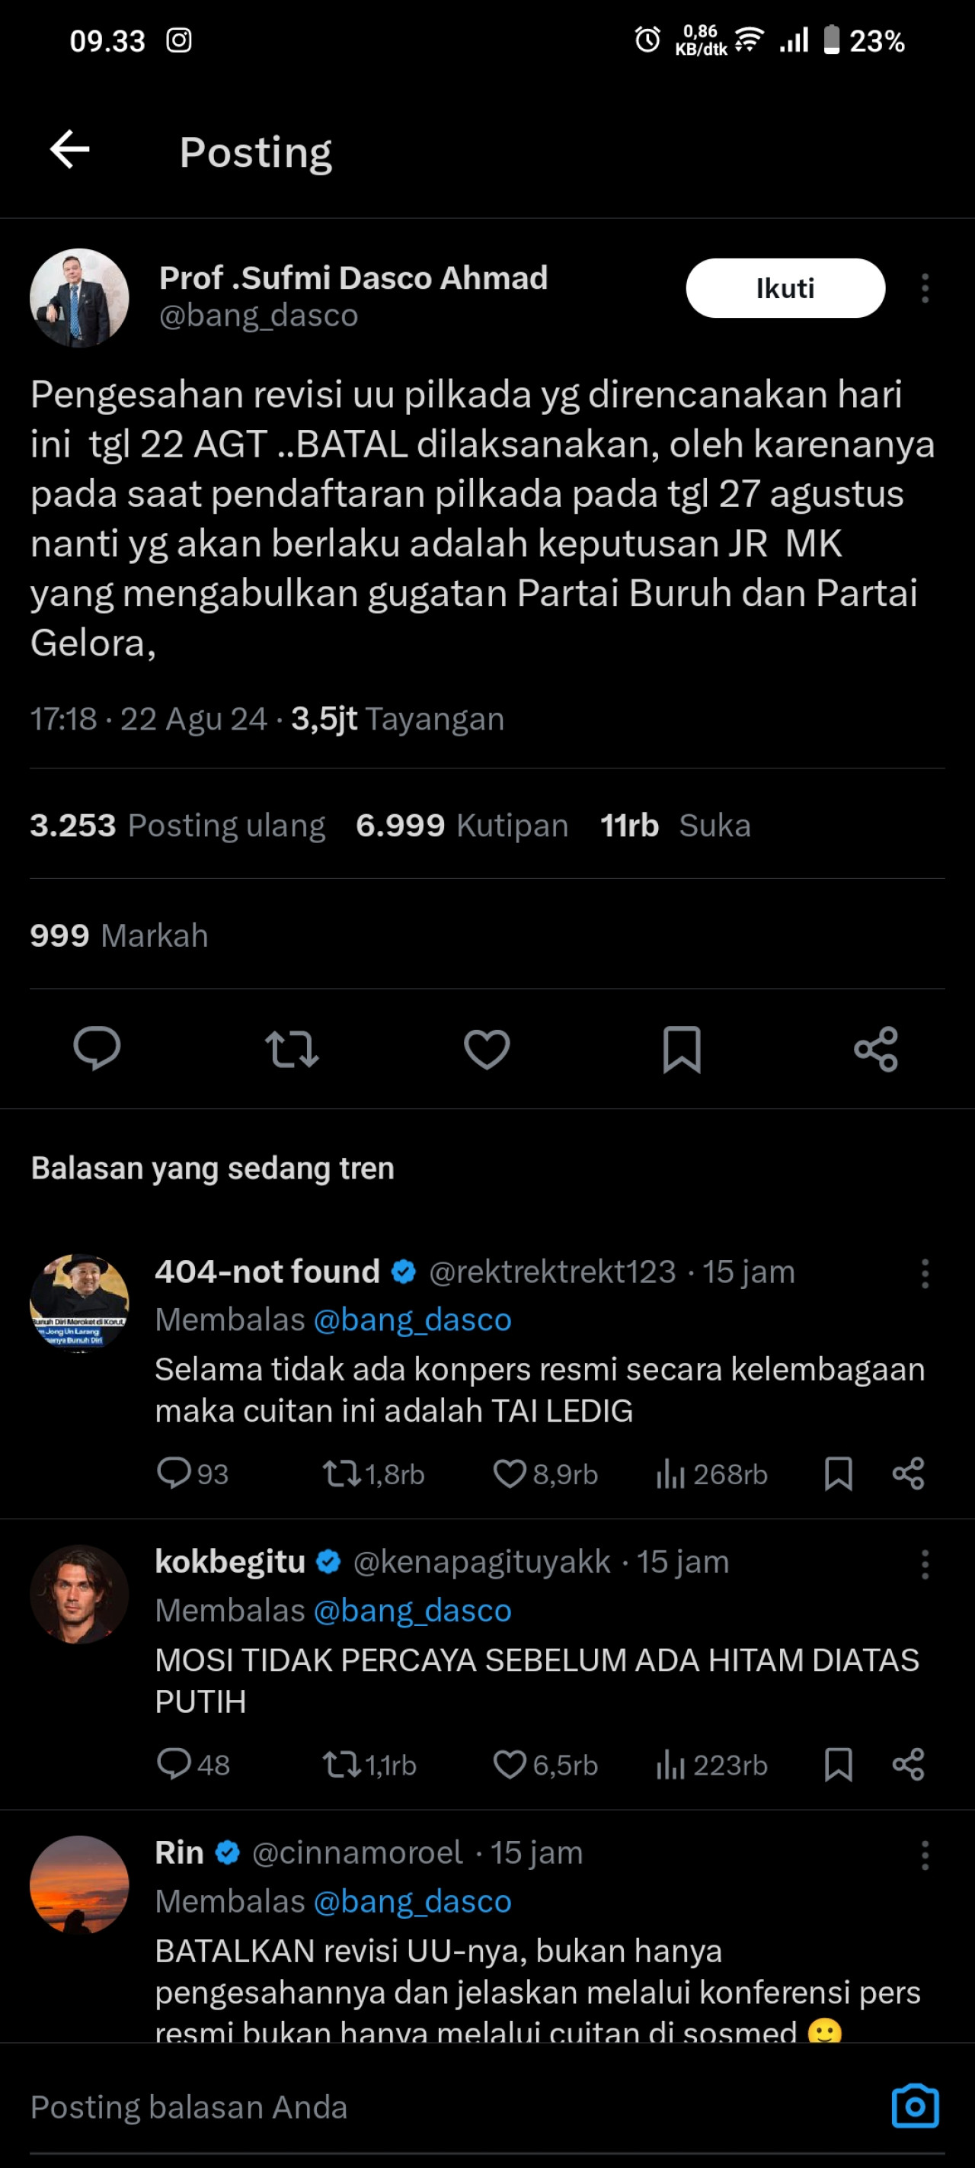975x2168 pixels.
Task: Open the camera icon in reply bar
Action: click(914, 2106)
